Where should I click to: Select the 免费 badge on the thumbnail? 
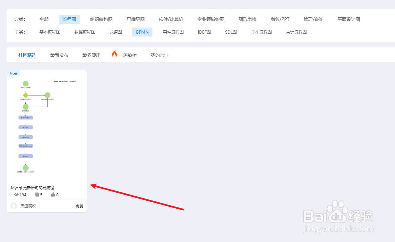click(13, 73)
